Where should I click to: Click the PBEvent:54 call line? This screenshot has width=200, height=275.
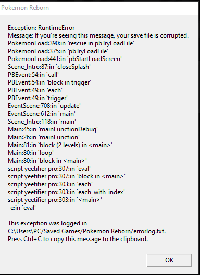33,75
